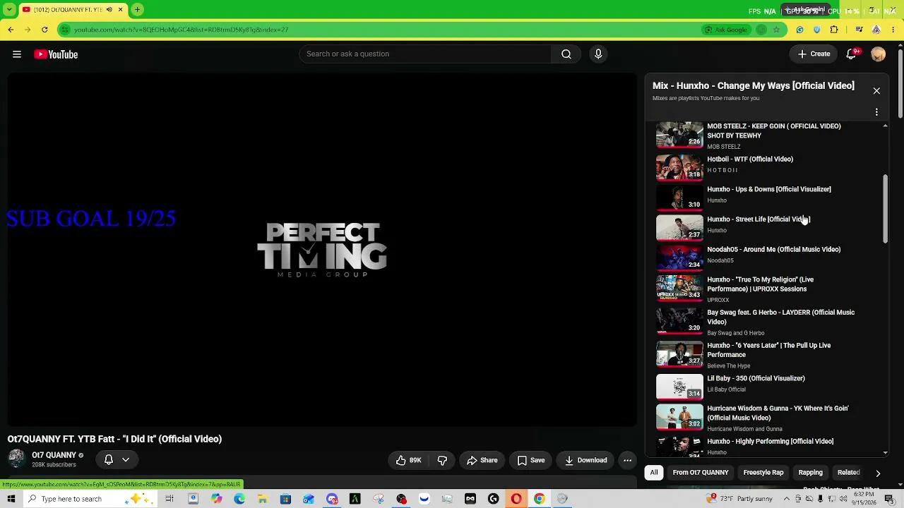Screen dimensions: 904x508
Task: Select the From Ot7 QUANNY chip
Action: (x=701, y=473)
